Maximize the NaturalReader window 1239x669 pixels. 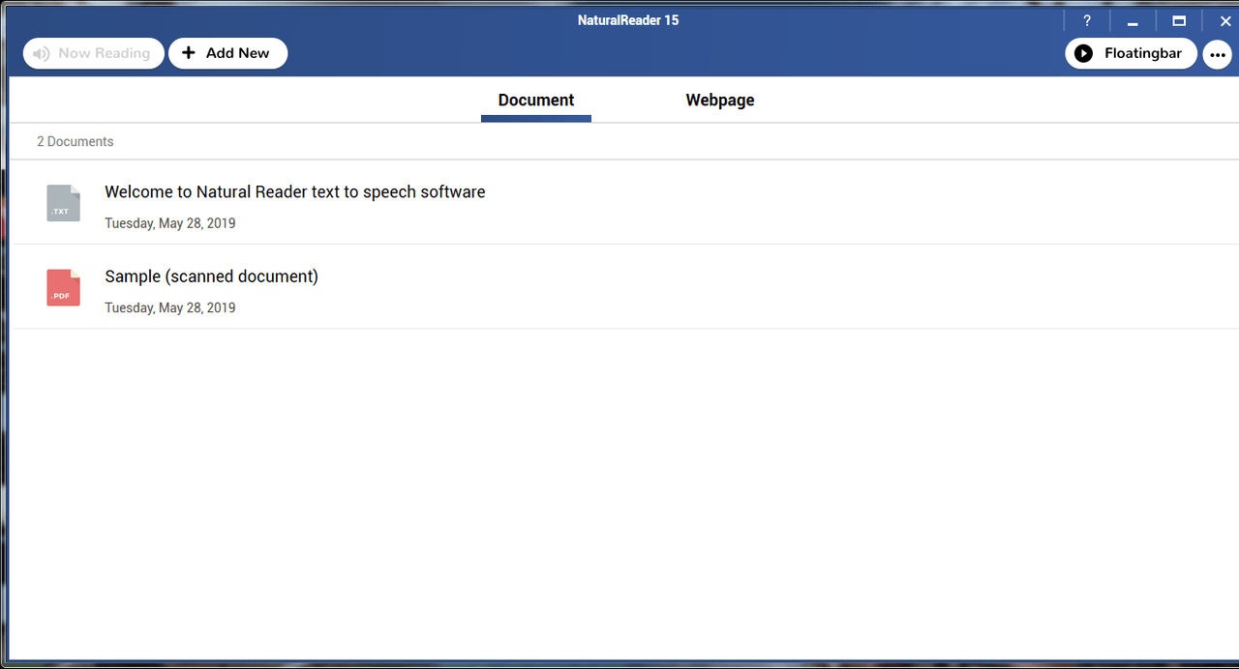1179,20
